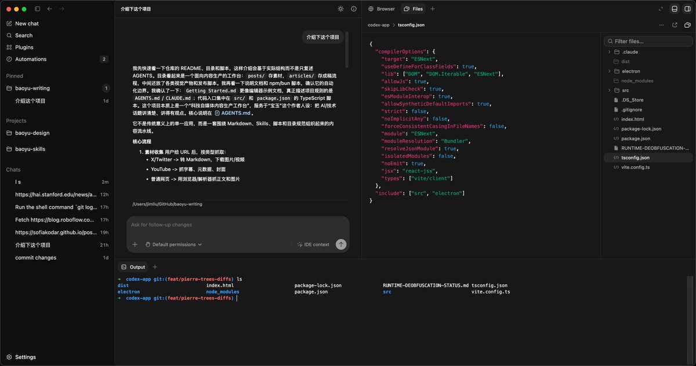The width and height of the screenshot is (696, 366).
Task: Click the New chat pencil icon
Action: click(9, 24)
